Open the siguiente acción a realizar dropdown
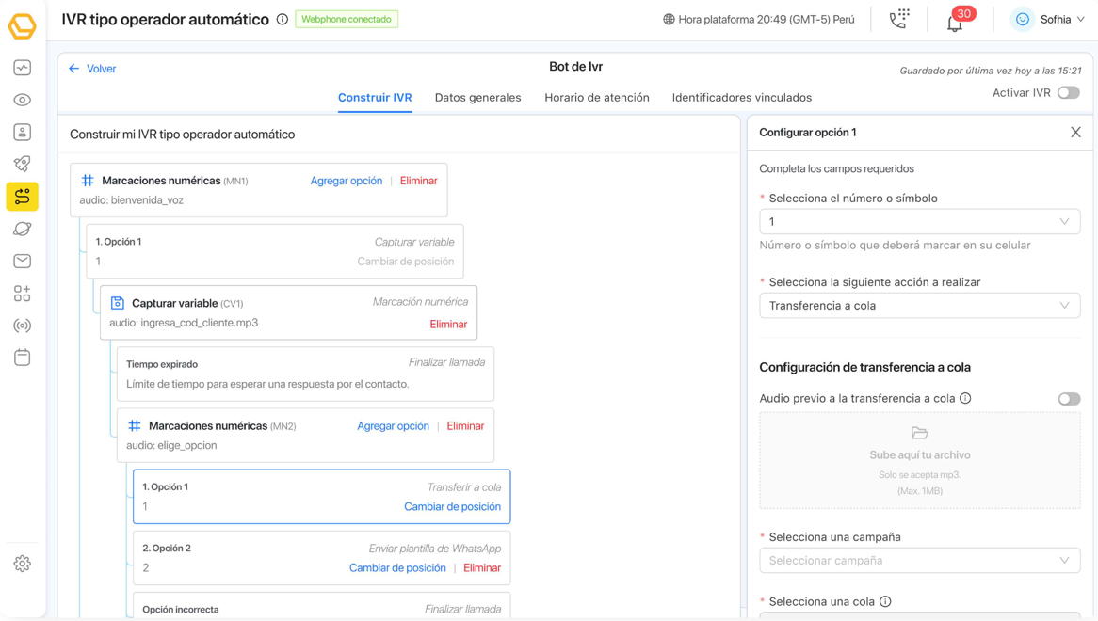The width and height of the screenshot is (1098, 621). (x=919, y=306)
